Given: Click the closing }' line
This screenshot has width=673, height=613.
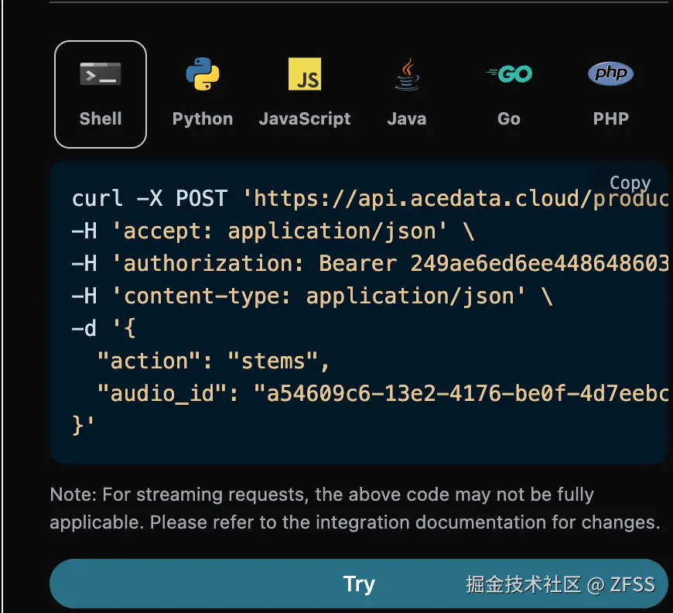Looking at the screenshot, I should click(83, 426).
